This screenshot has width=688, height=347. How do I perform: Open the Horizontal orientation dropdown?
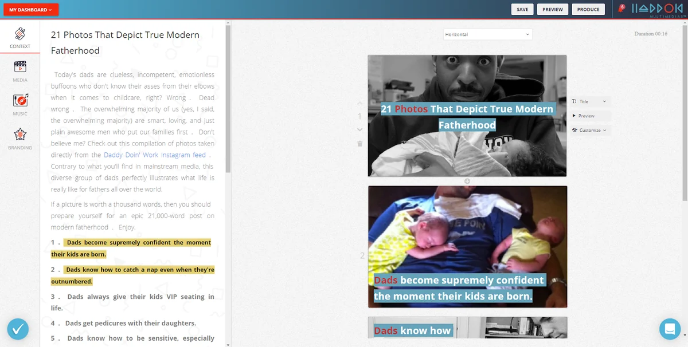(x=488, y=34)
